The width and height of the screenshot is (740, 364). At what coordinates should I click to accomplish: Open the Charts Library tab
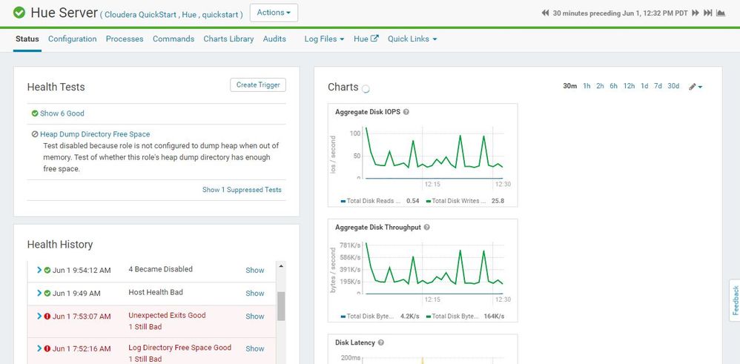point(228,39)
